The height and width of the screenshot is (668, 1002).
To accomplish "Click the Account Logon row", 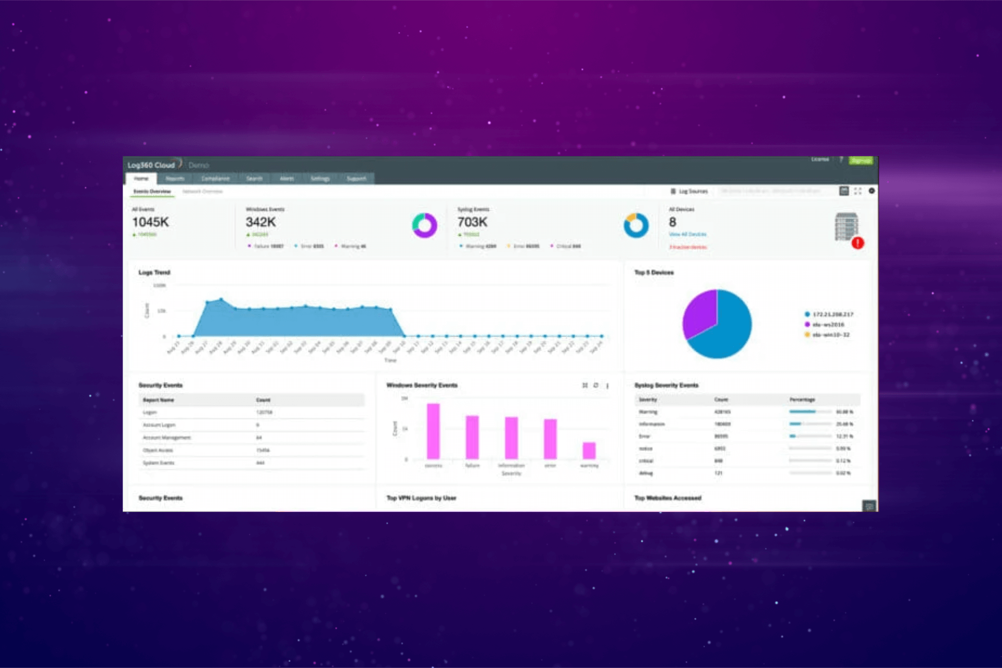I will (x=252, y=425).
